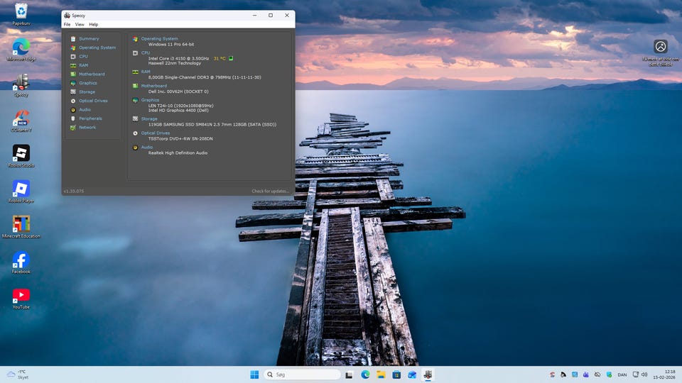Select RAM in the left sidebar
This screenshot has height=383, width=682.
coord(83,65)
